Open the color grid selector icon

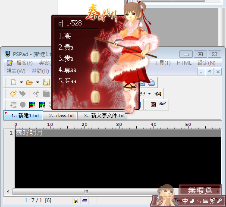click(x=32, y=105)
